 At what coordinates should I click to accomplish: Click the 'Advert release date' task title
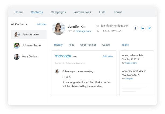[133, 55]
